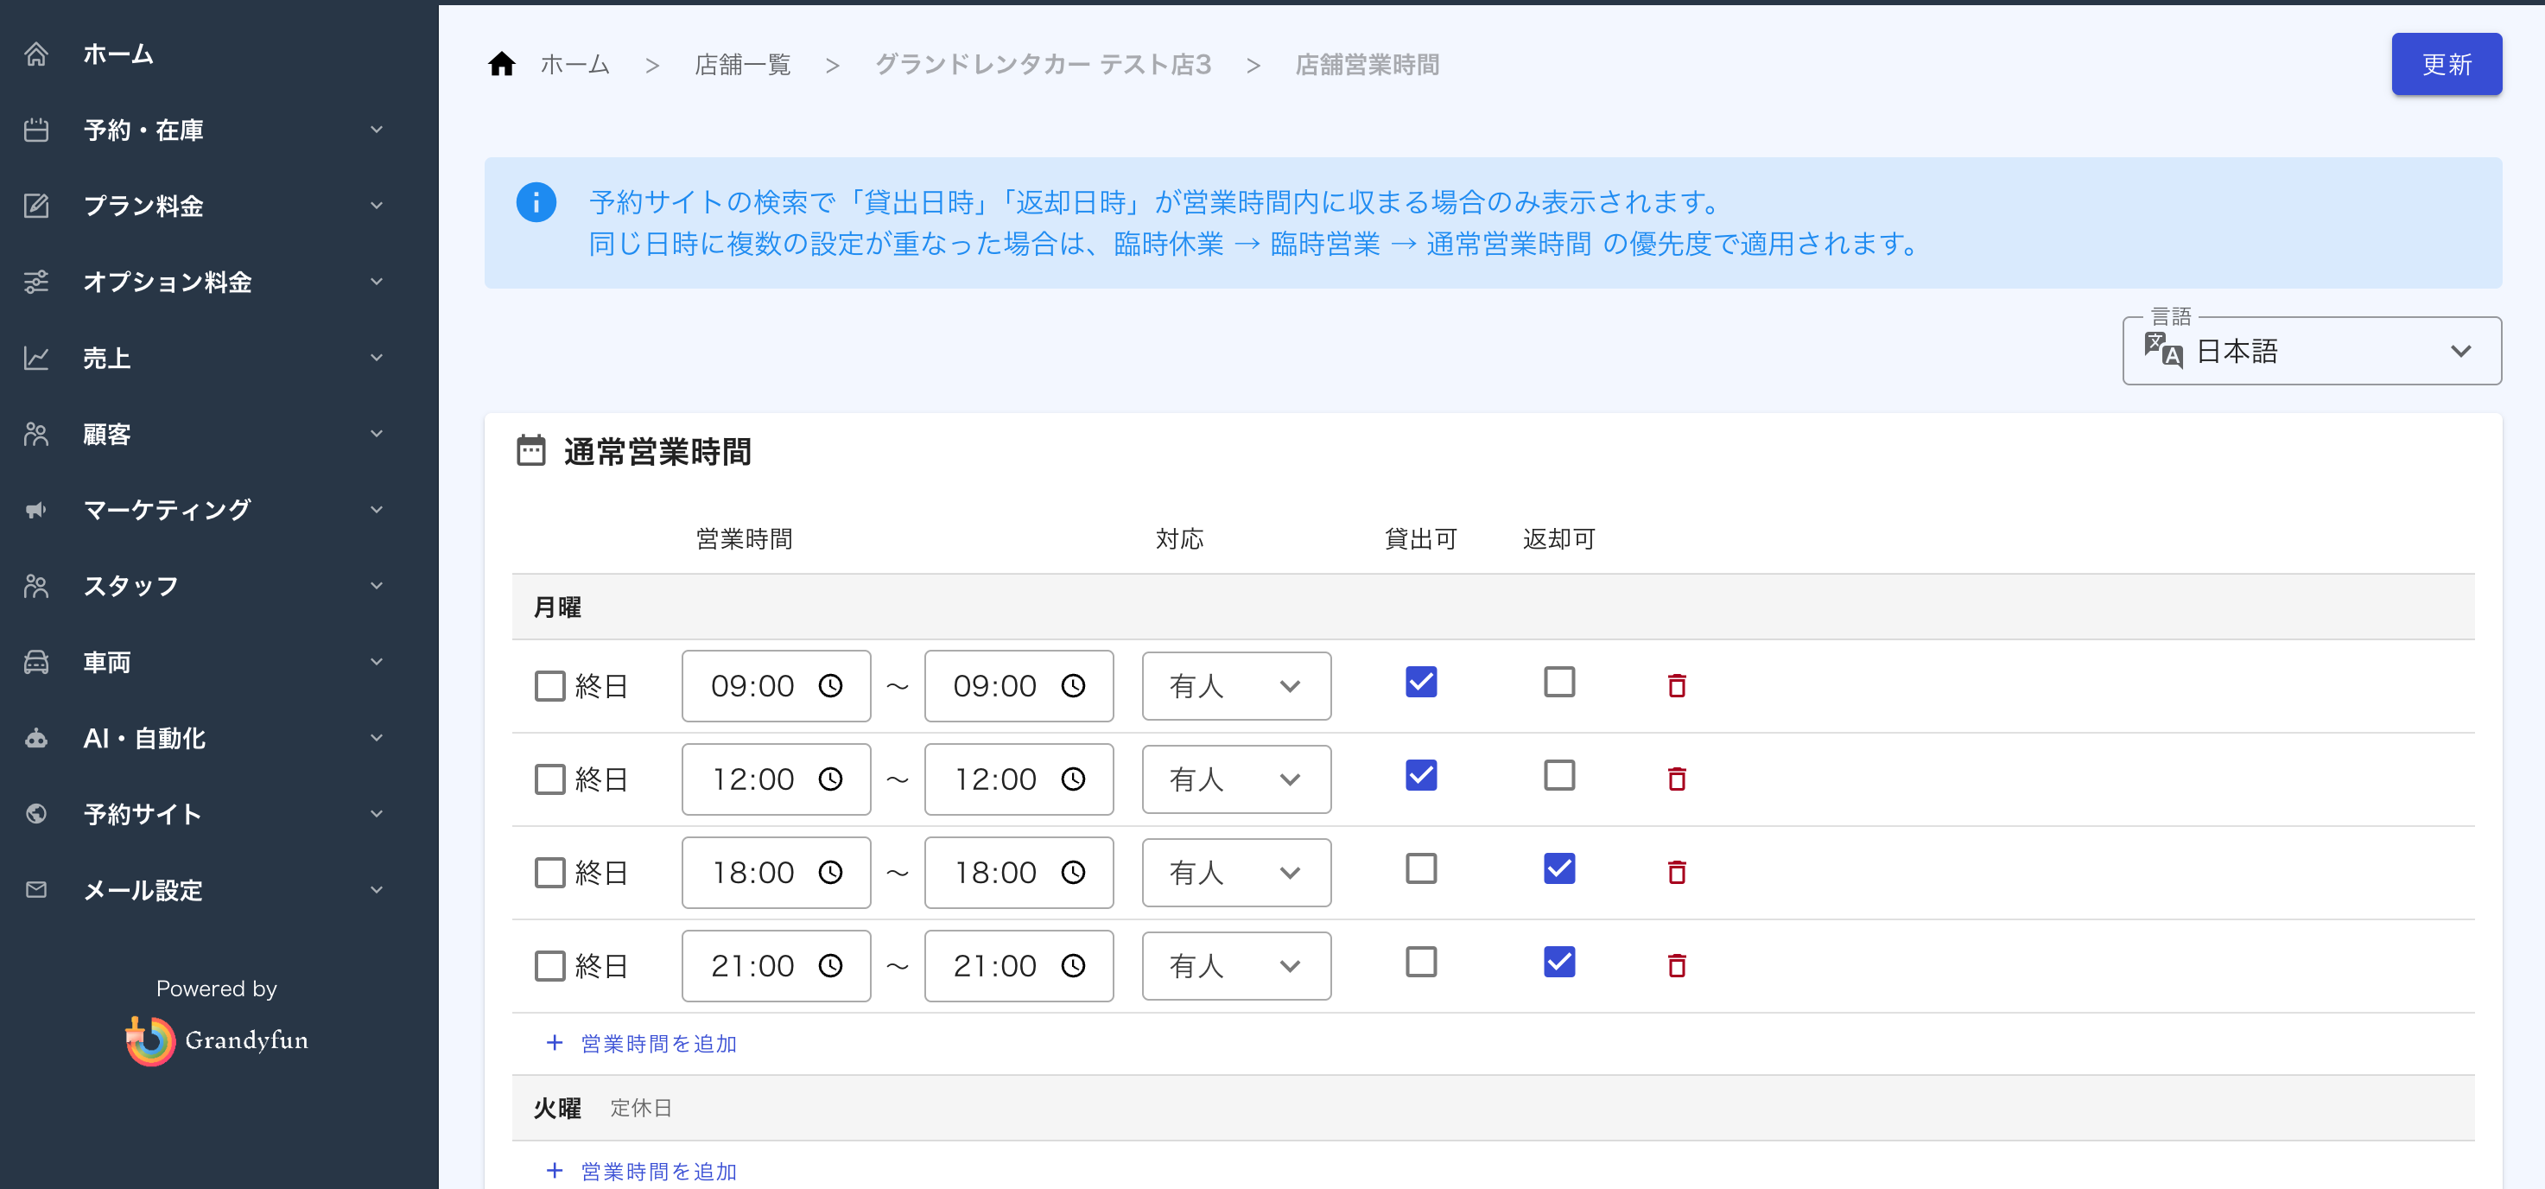Click the オプション料金 sliders icon
The width and height of the screenshot is (2545, 1189).
(36, 282)
